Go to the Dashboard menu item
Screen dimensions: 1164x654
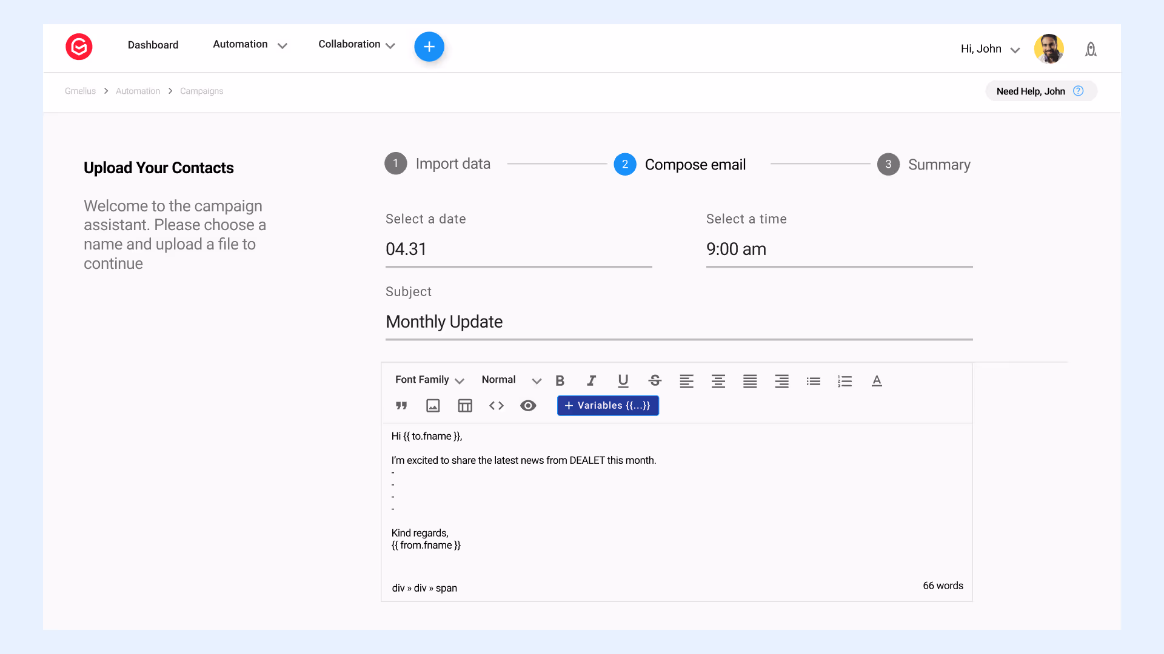(x=153, y=45)
